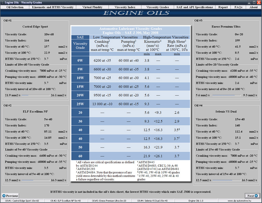The height and width of the screenshot is (203, 262).
Task: Click the ELF Excellium NF oil name
Action: 35,111
